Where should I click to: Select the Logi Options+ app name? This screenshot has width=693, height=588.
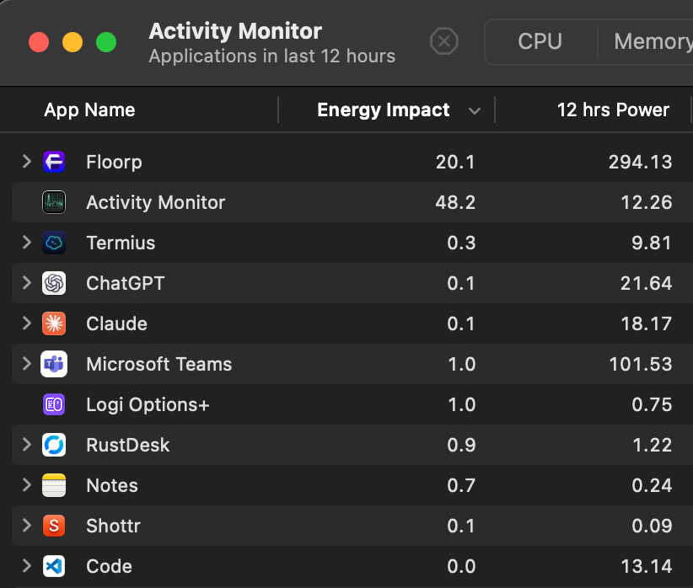coord(148,405)
